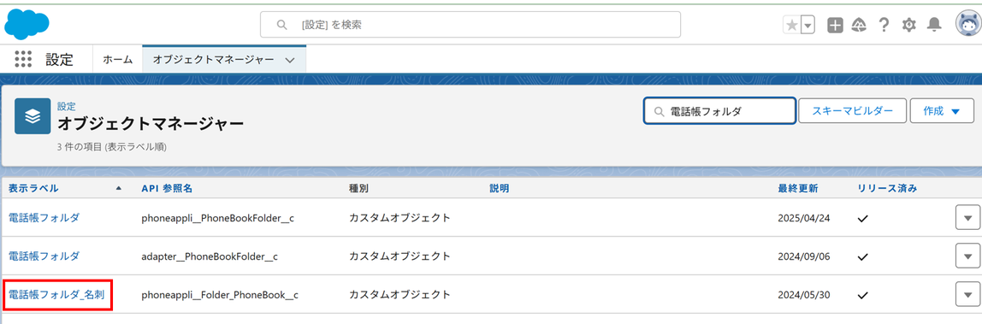Open the setup gear icon
This screenshot has width=982, height=324.
click(x=908, y=25)
